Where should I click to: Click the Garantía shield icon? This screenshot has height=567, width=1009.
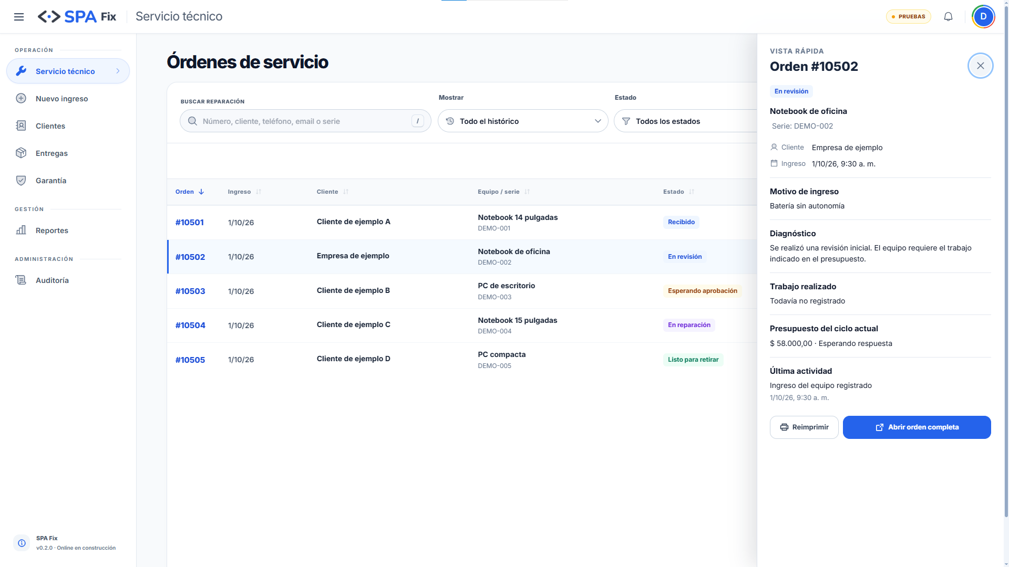pyautogui.click(x=21, y=180)
